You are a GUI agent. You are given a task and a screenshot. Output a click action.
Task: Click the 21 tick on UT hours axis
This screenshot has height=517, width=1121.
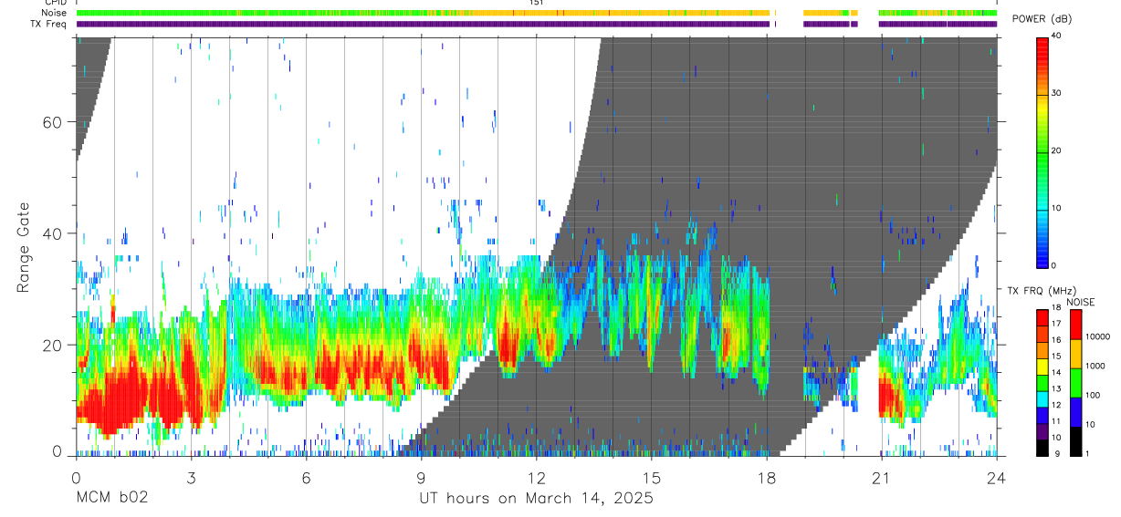click(x=882, y=477)
